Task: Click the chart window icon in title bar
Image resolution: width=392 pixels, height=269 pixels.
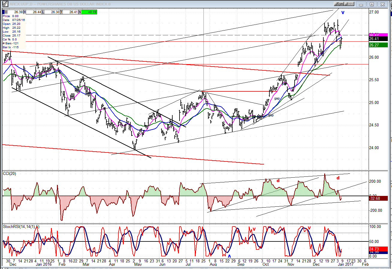Action: tap(4, 4)
